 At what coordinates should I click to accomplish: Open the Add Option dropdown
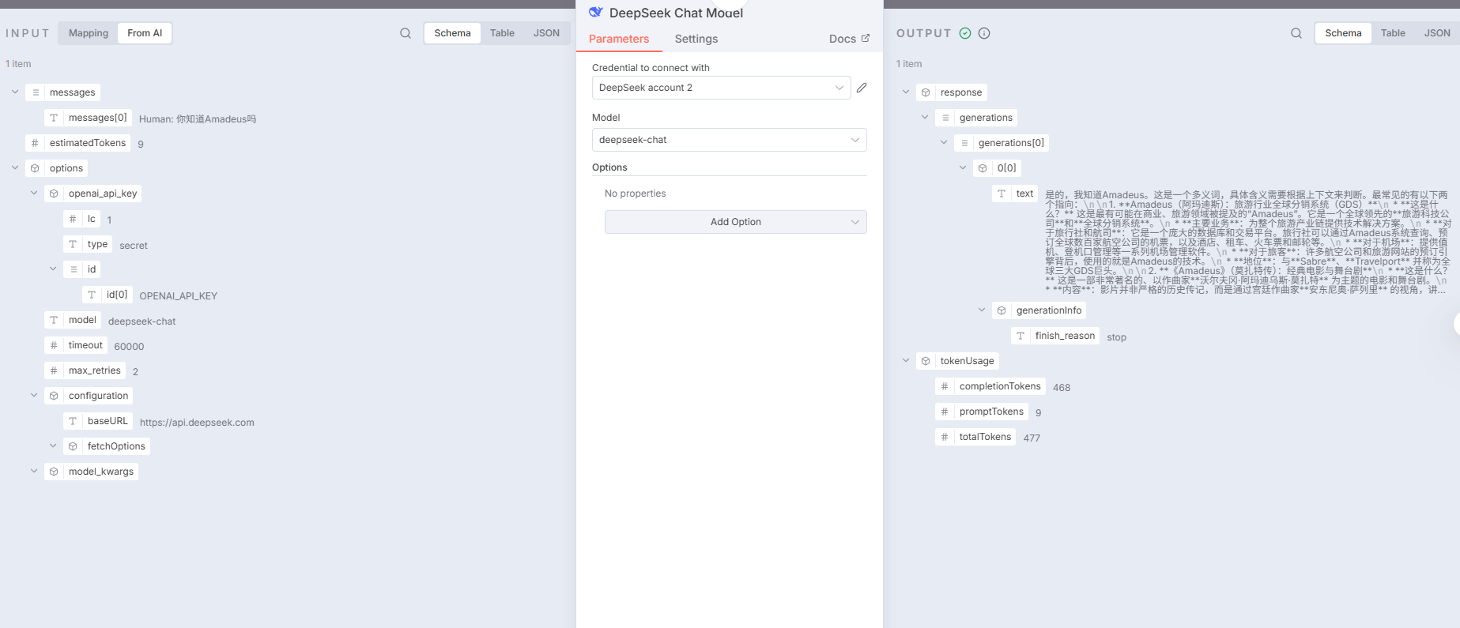[735, 222]
